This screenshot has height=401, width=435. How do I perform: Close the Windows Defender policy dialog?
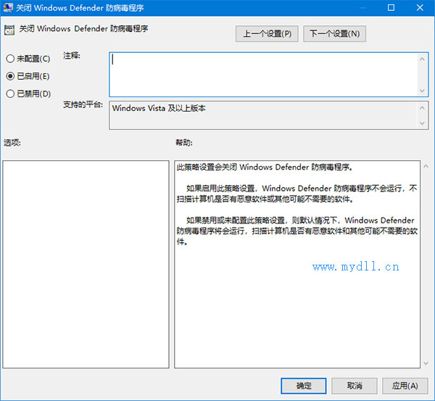coord(420,7)
